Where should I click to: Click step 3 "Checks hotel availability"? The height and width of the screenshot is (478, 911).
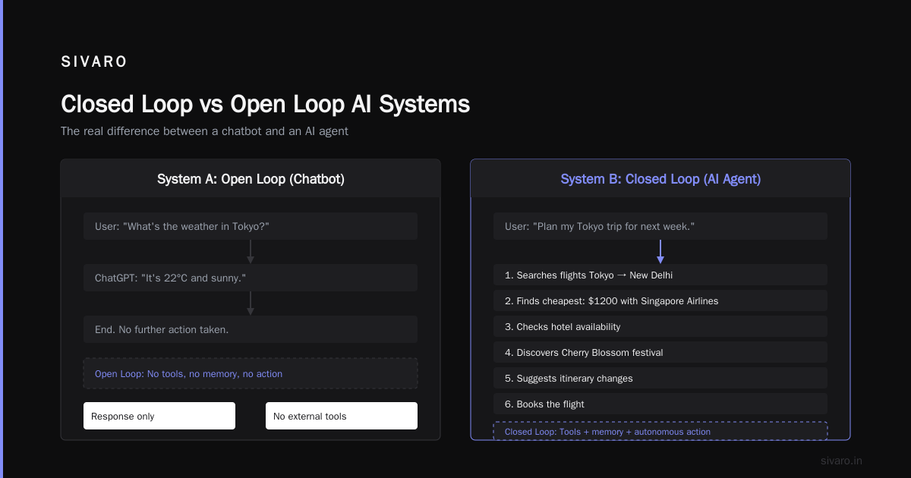(x=660, y=326)
